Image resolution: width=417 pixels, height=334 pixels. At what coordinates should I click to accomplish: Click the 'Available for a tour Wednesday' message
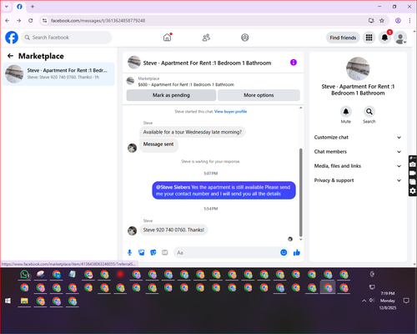pyautogui.click(x=193, y=132)
